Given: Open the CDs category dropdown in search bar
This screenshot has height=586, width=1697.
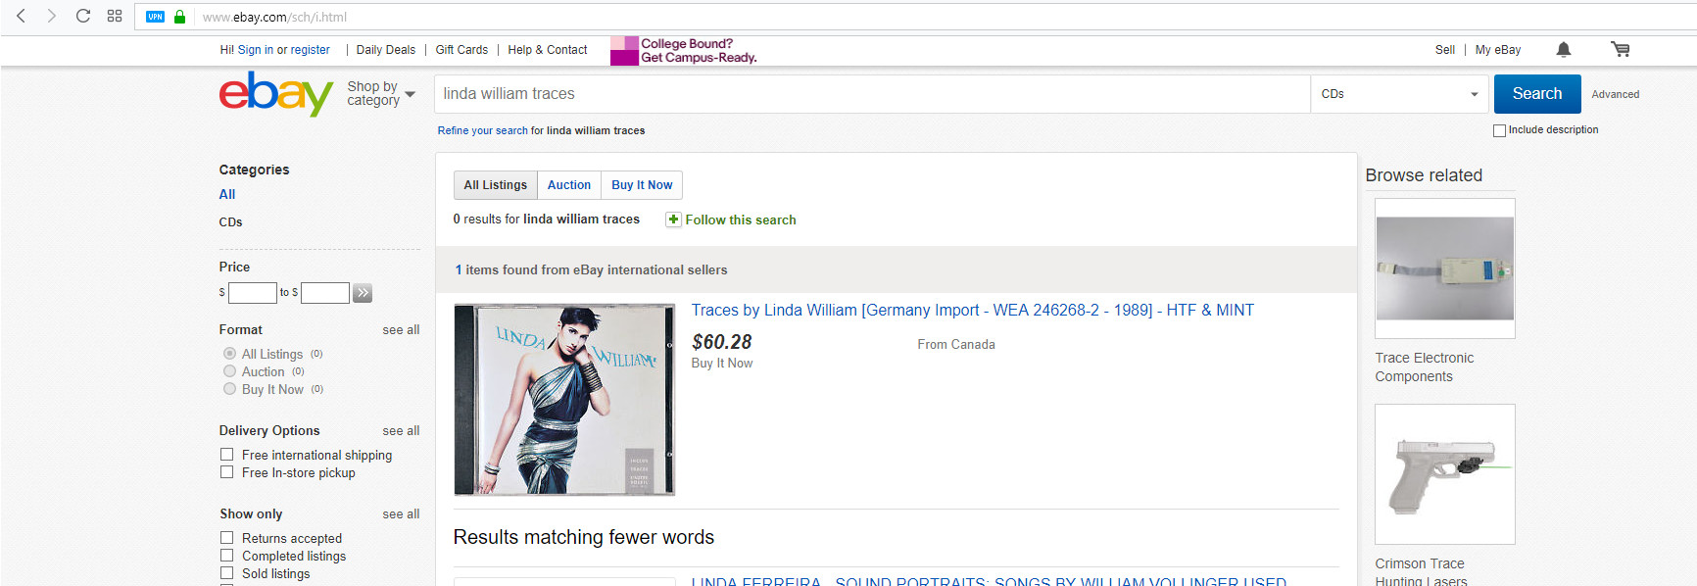Looking at the screenshot, I should [1398, 94].
